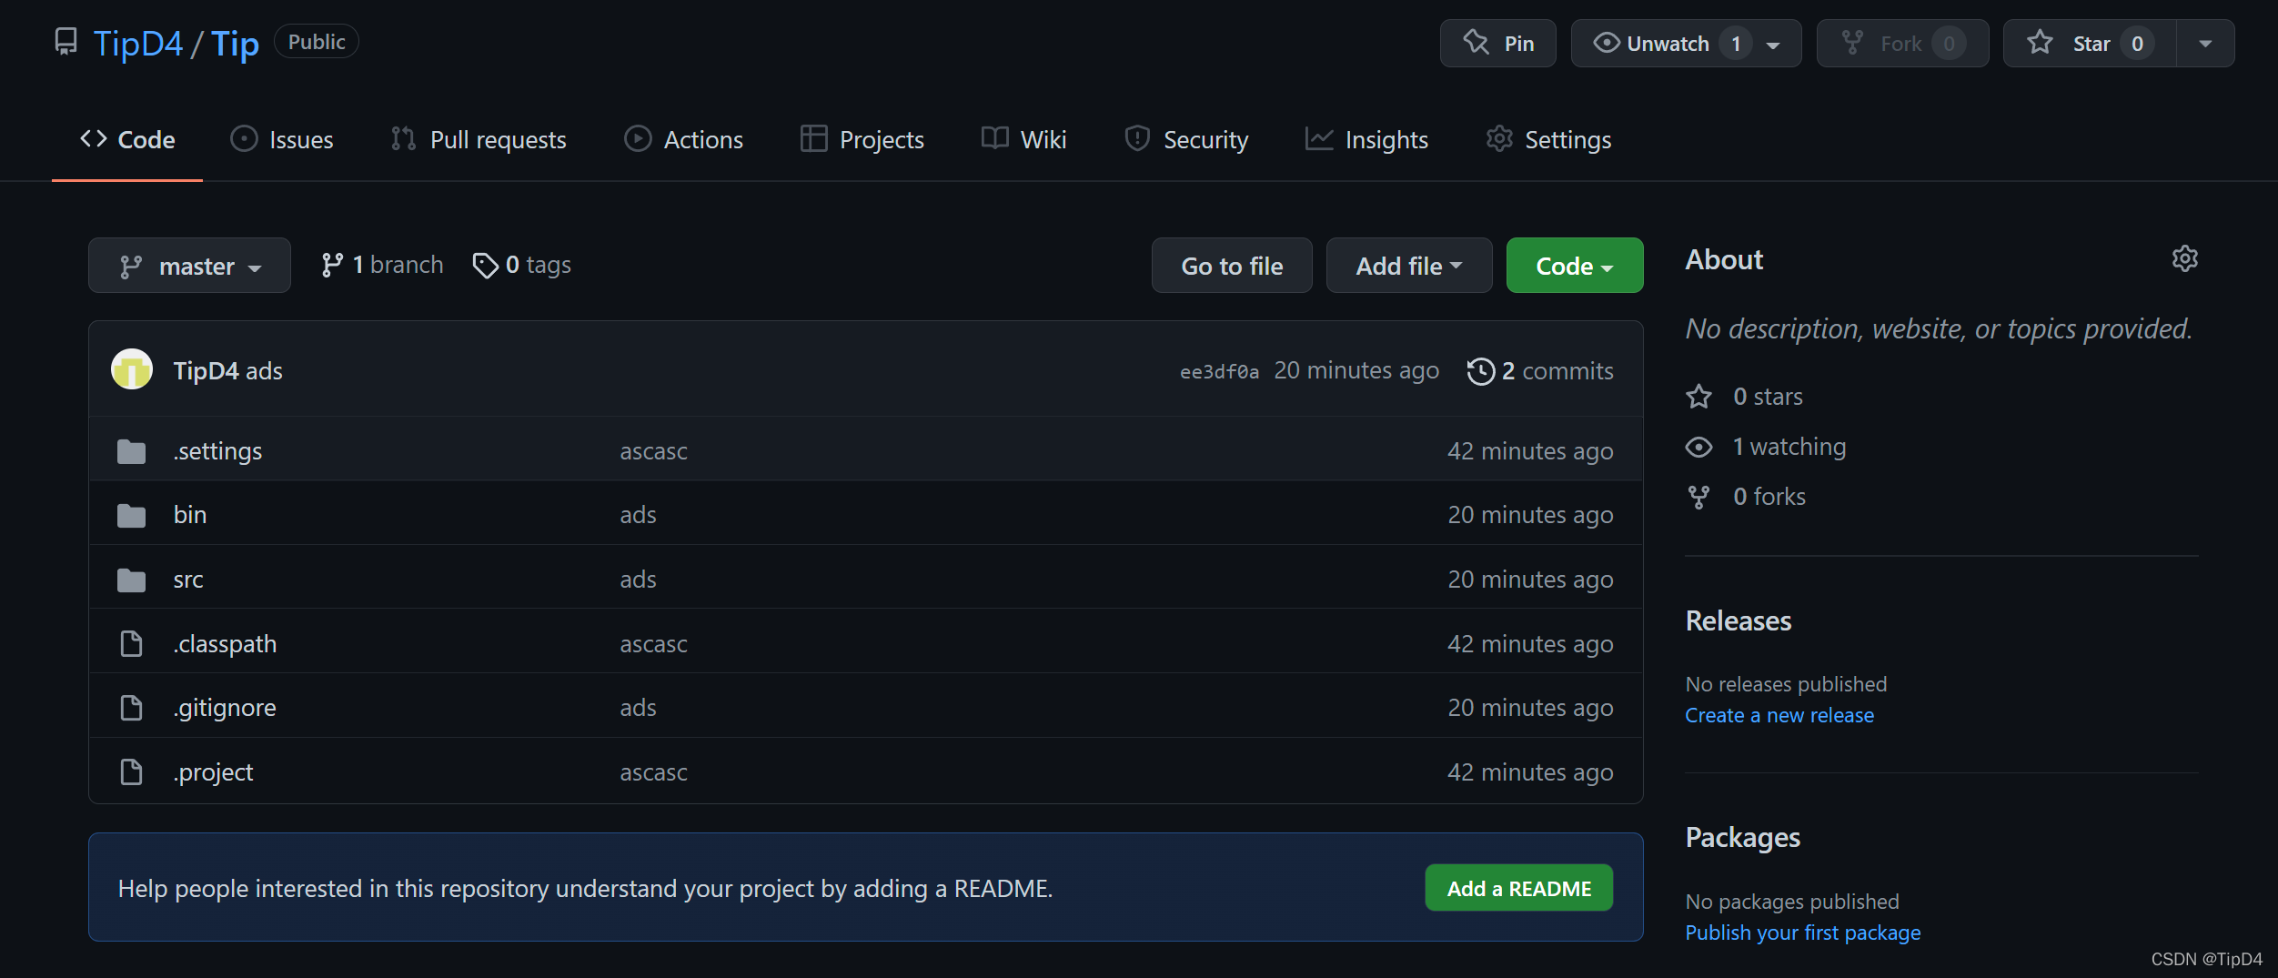Click the Packages heading
2278x978 pixels.
(x=1743, y=837)
